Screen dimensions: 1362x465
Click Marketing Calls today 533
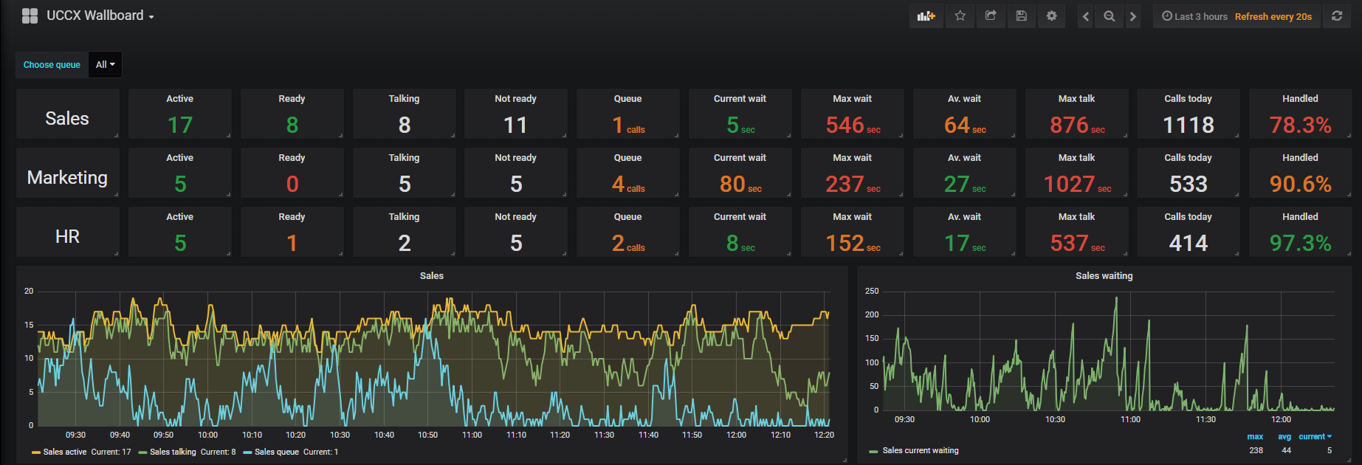click(1189, 184)
